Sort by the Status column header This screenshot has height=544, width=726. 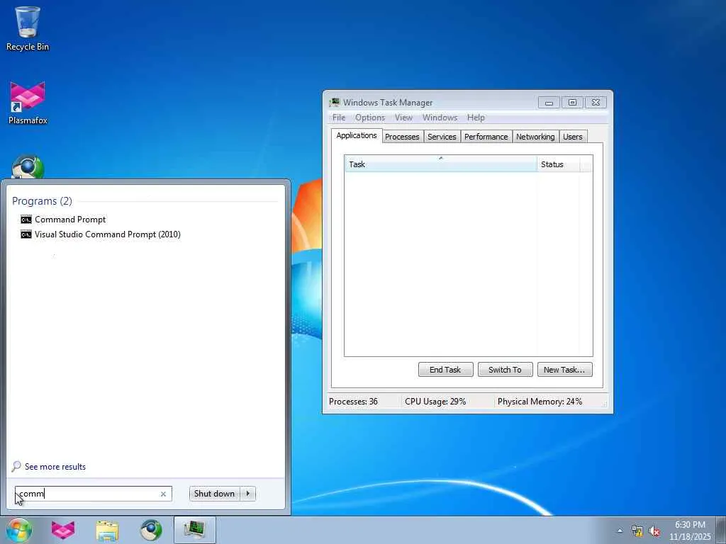(x=559, y=164)
